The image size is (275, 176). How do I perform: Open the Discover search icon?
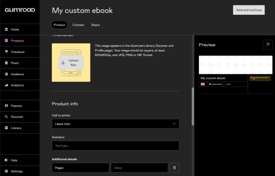(x=6, y=116)
